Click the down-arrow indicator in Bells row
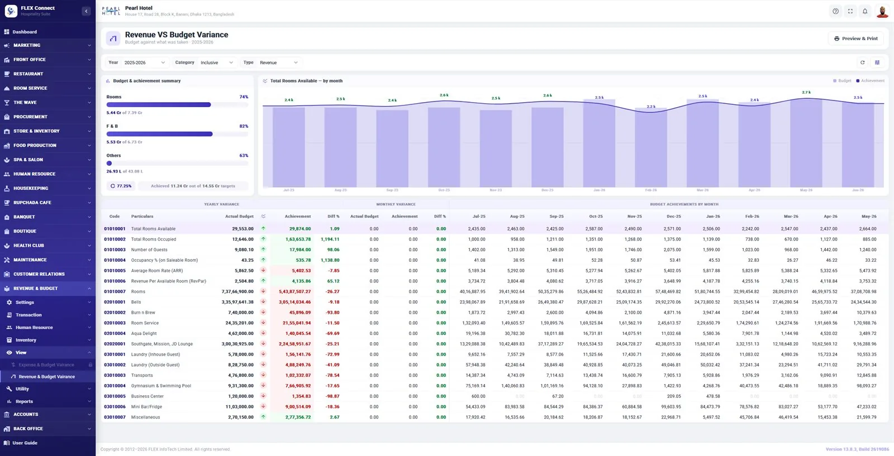The width and height of the screenshot is (894, 456). click(263, 302)
